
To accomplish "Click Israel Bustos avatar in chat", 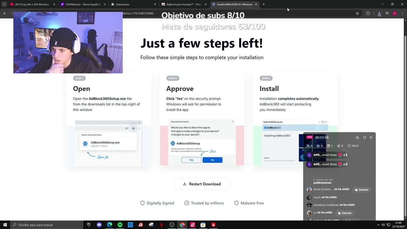I will [309, 189].
